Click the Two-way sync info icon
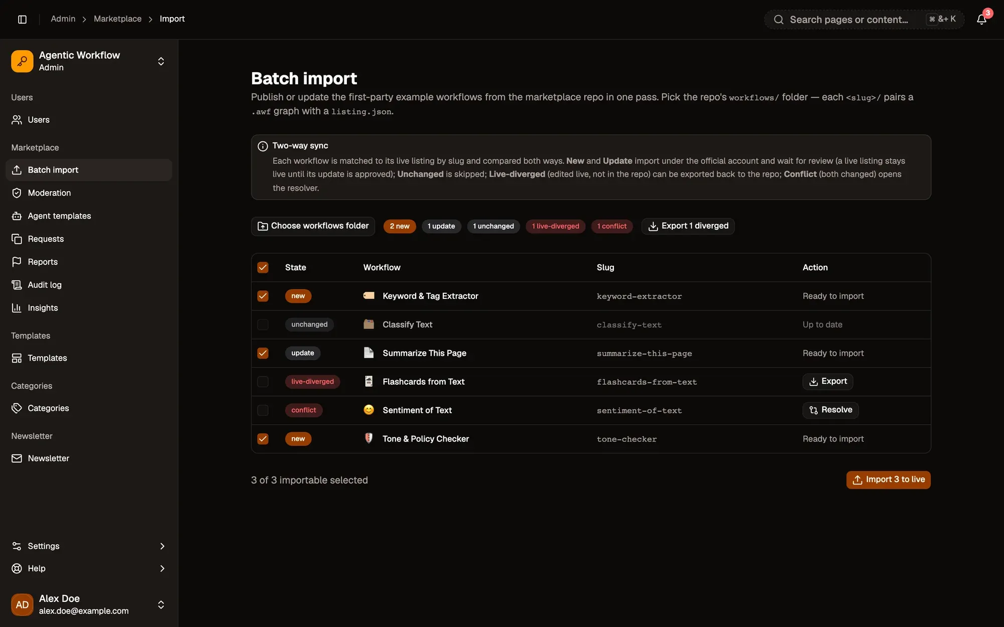This screenshot has width=1004, height=627. [x=263, y=146]
